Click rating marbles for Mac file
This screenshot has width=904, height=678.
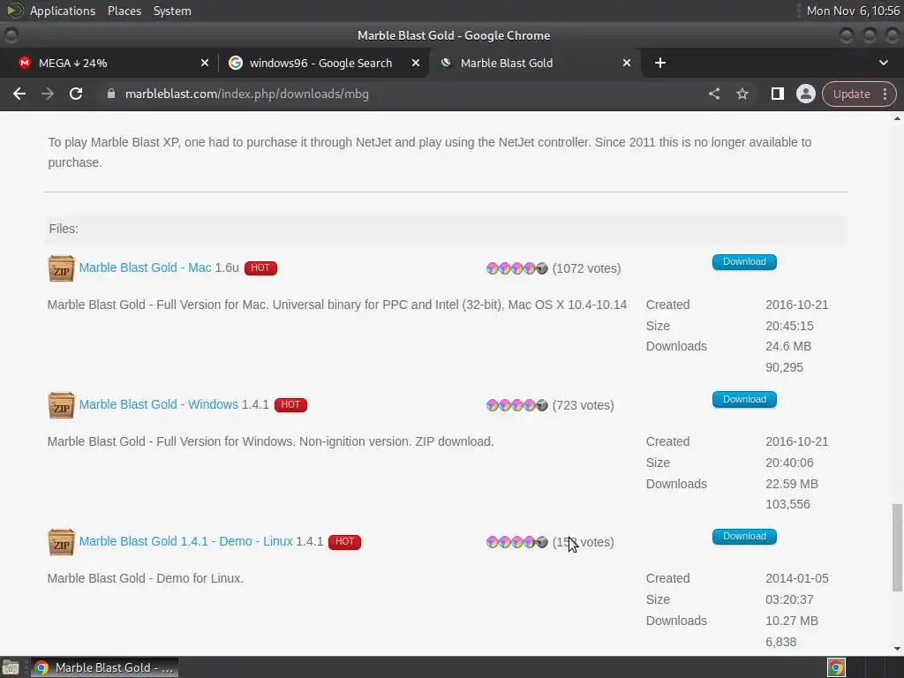coord(517,268)
